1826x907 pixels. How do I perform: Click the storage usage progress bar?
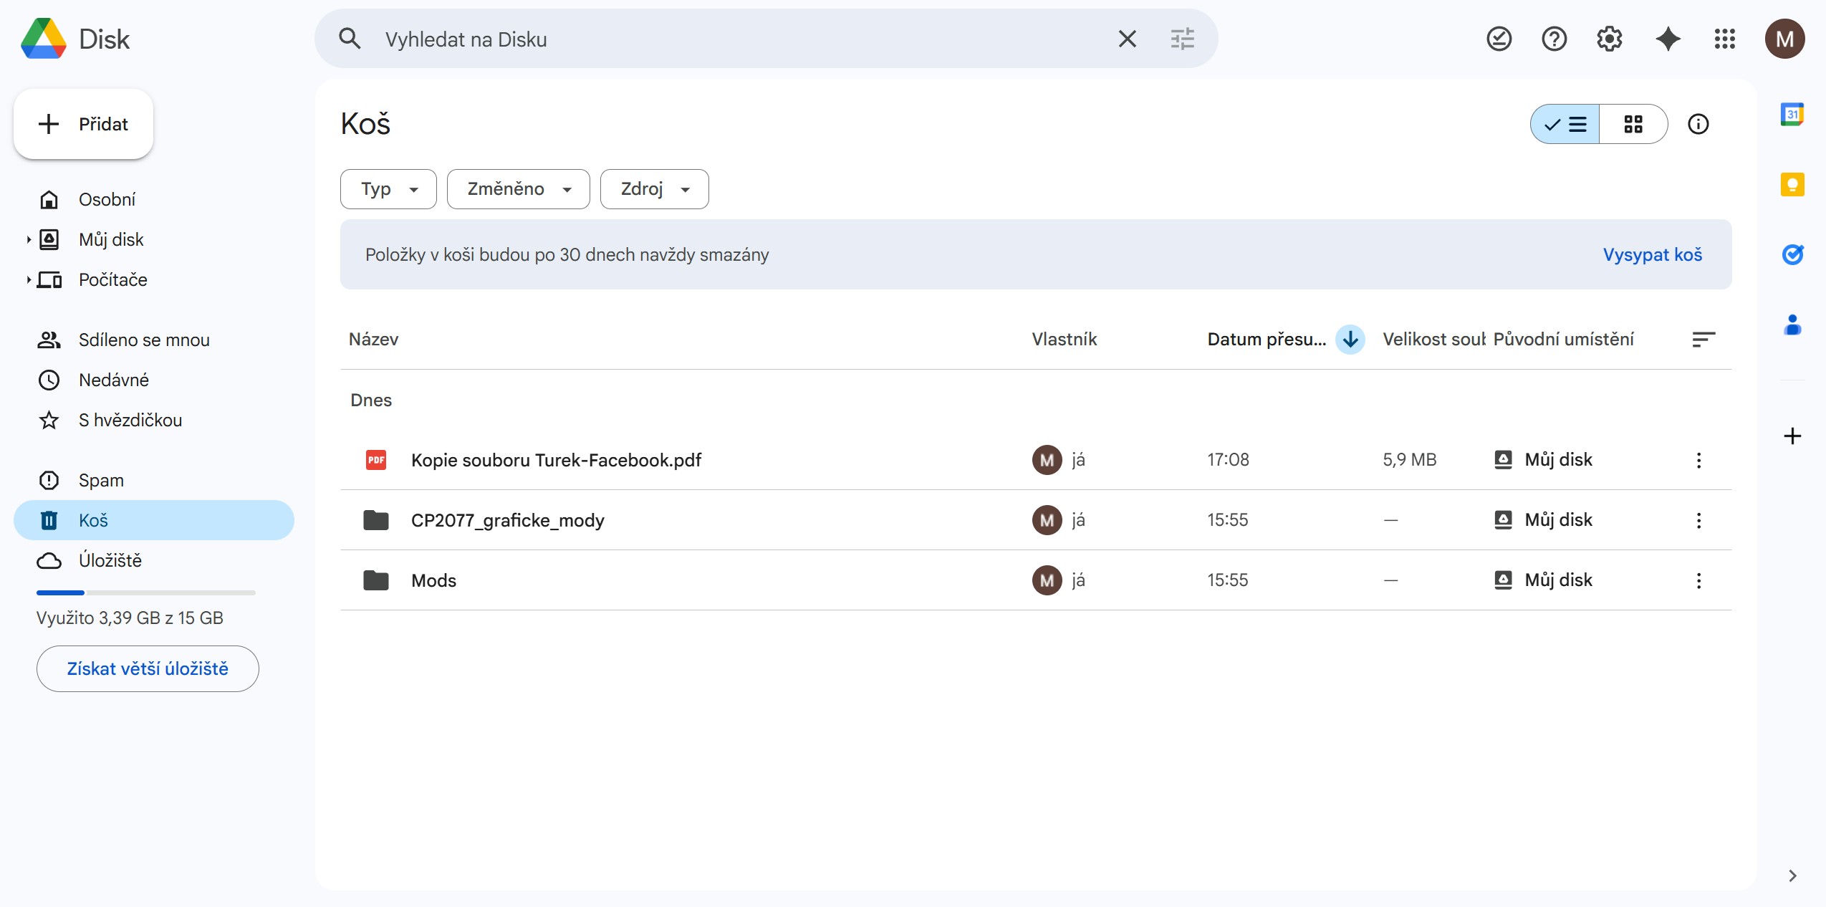(145, 592)
